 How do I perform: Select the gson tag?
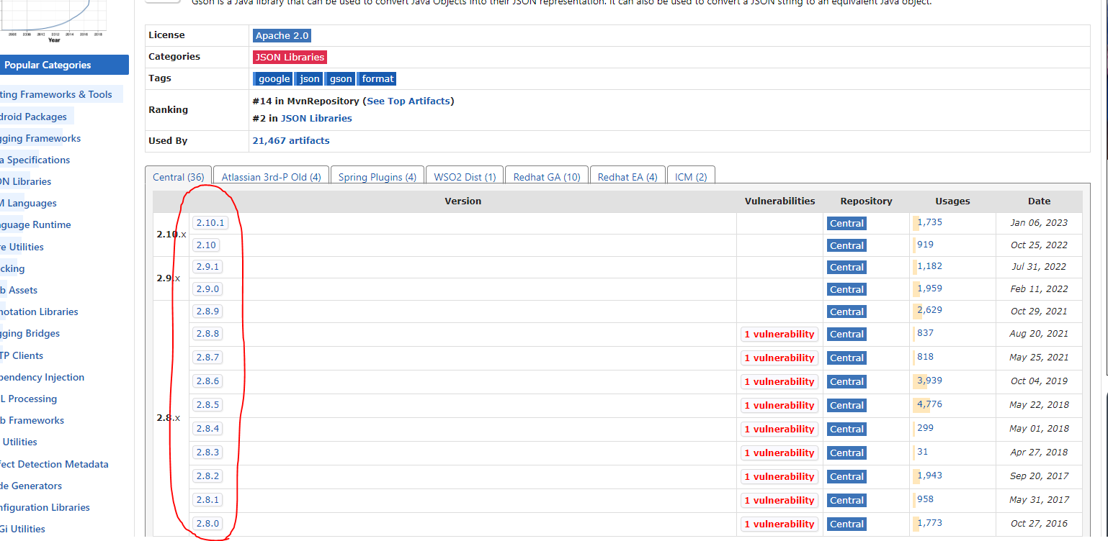pos(341,78)
